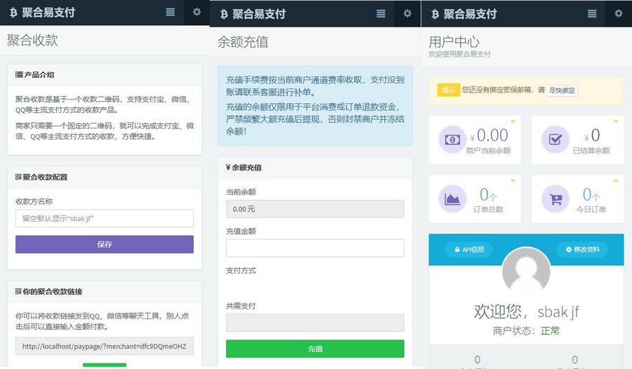632x369 pixels.
Task: Click the cart icon in 今日订单 card
Action: [x=555, y=199]
